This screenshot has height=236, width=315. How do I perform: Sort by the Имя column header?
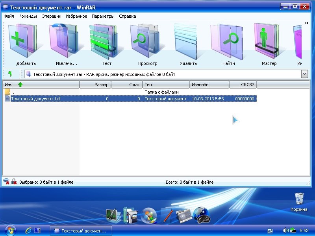click(41, 85)
